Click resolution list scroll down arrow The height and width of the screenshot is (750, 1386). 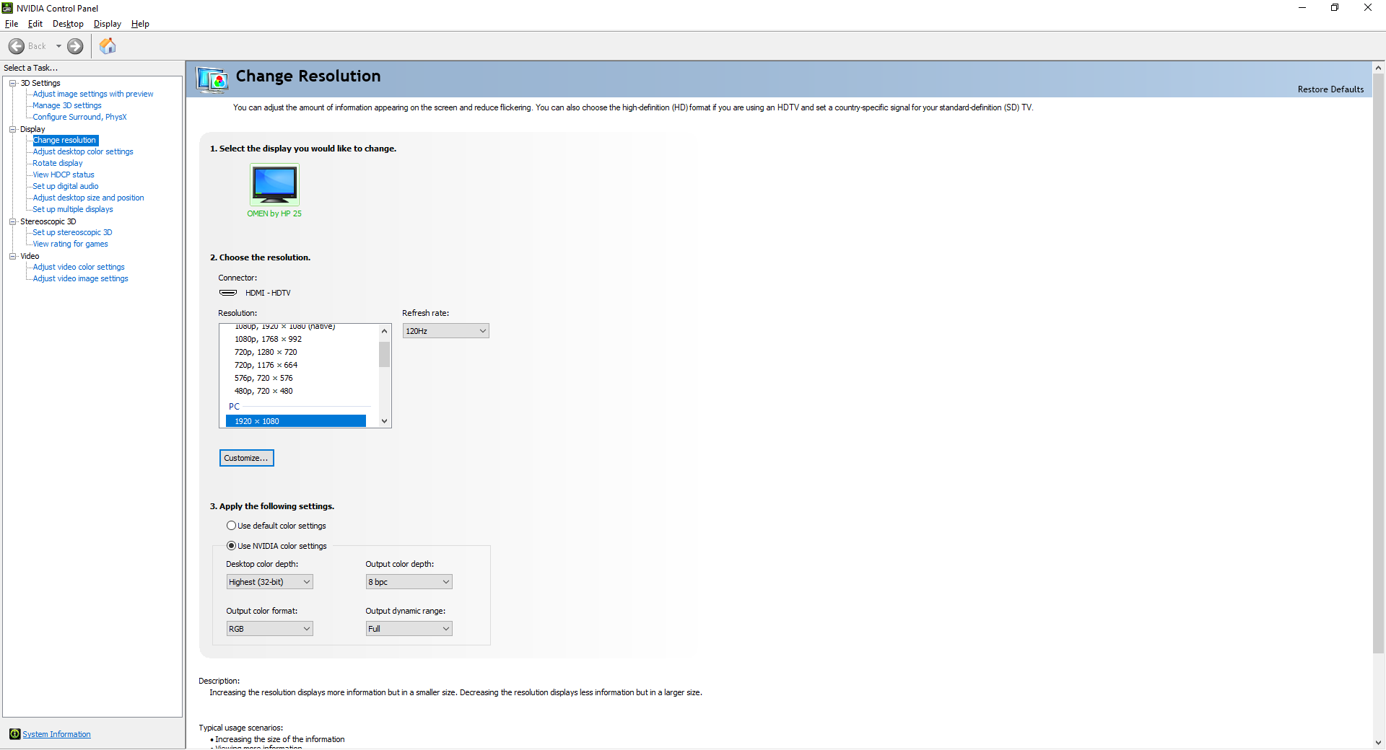tap(385, 421)
